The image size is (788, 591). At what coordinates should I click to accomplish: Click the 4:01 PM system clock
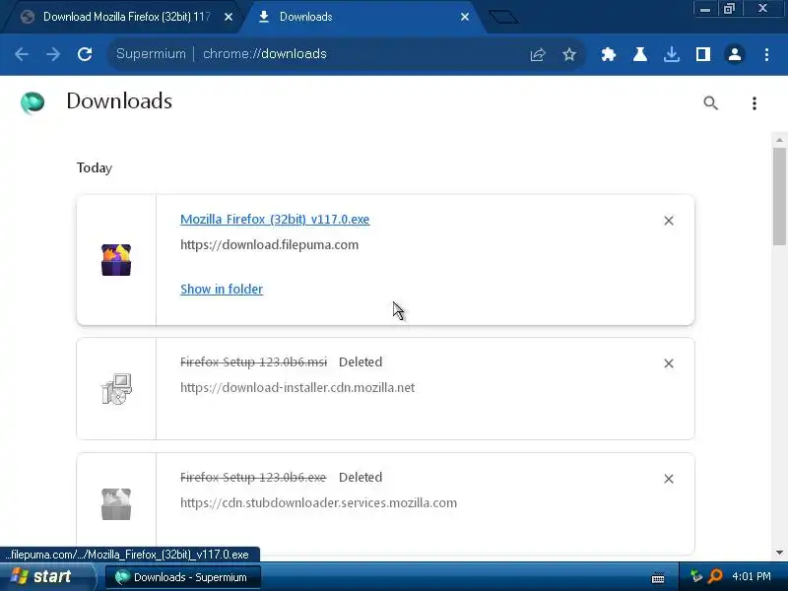click(x=751, y=576)
